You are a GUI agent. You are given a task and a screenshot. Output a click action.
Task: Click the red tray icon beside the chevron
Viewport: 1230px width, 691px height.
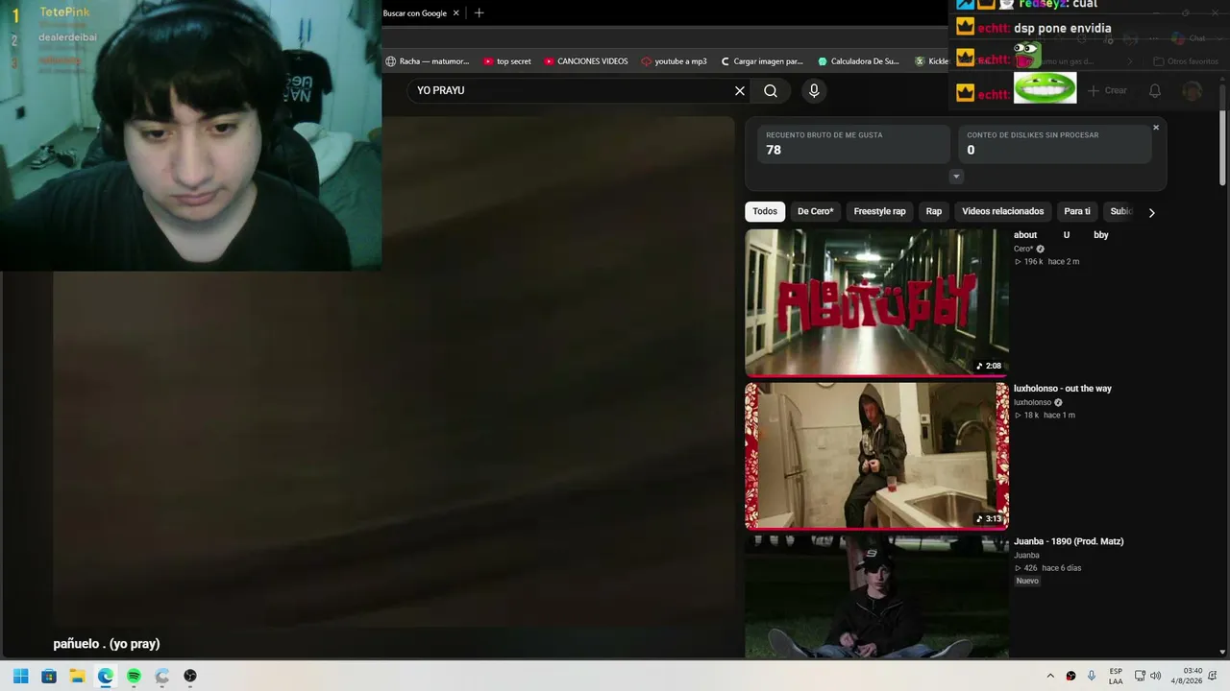[1071, 676]
